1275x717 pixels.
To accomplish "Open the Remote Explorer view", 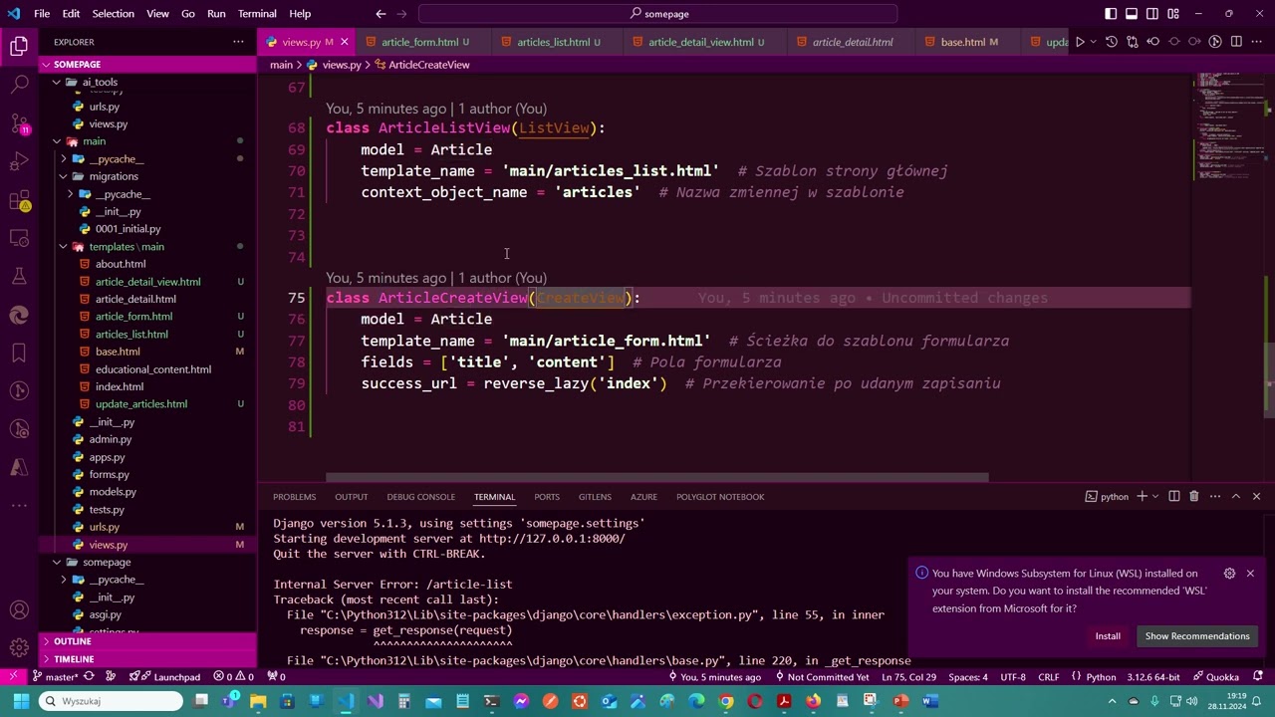I will 19,238.
